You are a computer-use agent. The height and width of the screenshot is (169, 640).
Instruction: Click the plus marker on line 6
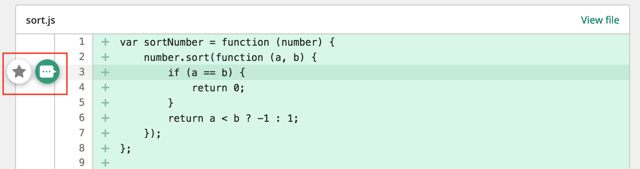105,118
